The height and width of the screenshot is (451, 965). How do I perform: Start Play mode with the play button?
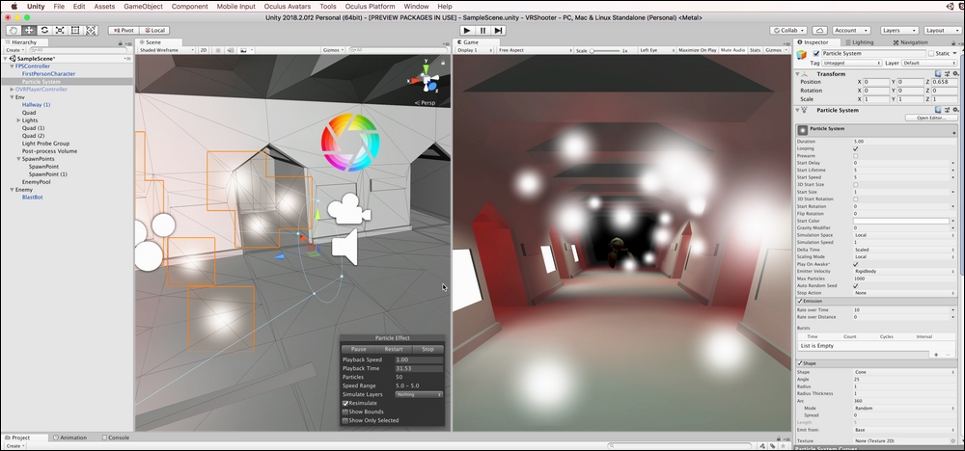click(x=467, y=30)
